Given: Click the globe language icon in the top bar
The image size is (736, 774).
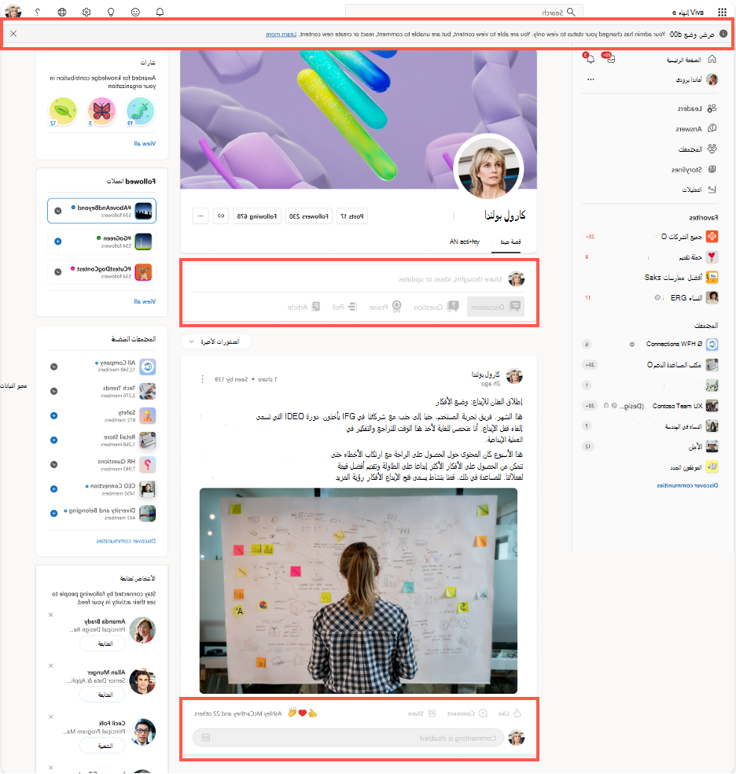Looking at the screenshot, I should 62,12.
